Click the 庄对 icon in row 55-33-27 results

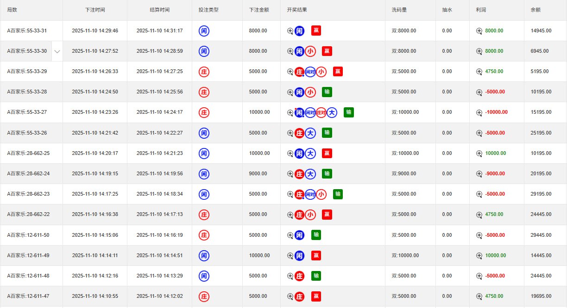click(321, 112)
